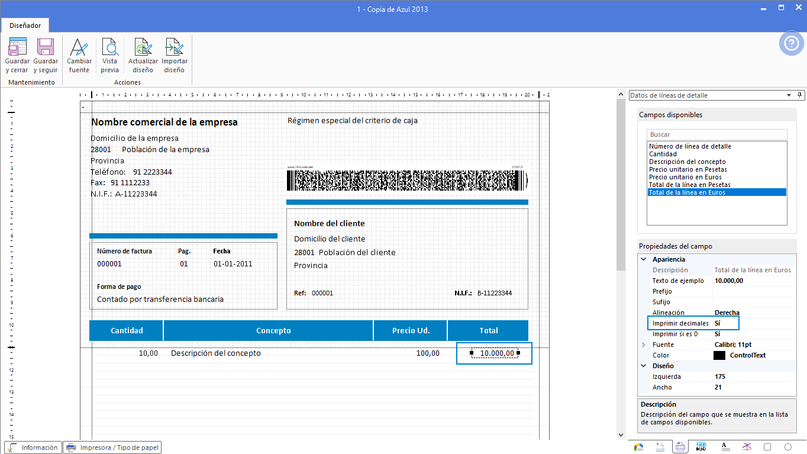
Task: Select the Domicilio del cliente field
Action: click(x=330, y=239)
